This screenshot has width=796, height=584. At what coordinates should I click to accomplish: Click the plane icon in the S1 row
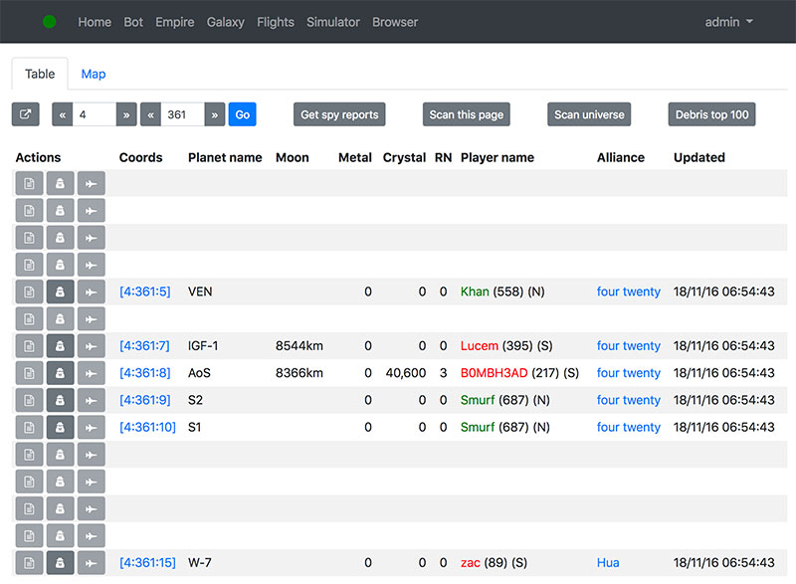pyautogui.click(x=91, y=427)
